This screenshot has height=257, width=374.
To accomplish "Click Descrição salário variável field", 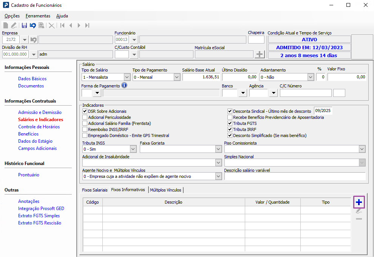I will [x=295, y=176].
